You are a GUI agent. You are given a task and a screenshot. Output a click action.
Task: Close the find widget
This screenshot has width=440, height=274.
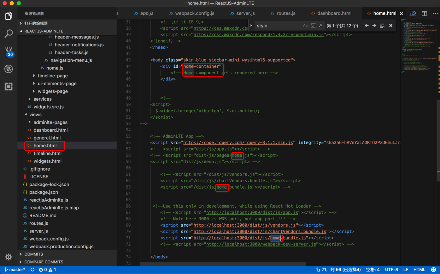[391, 26]
